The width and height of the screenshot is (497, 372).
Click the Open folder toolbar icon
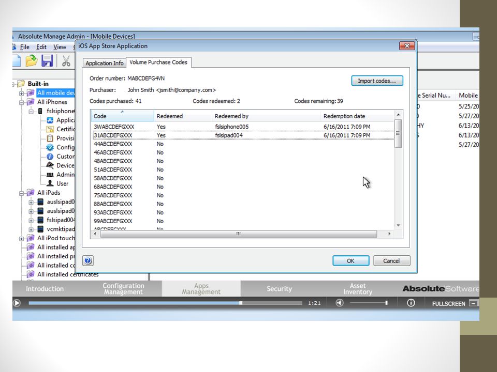(32, 61)
